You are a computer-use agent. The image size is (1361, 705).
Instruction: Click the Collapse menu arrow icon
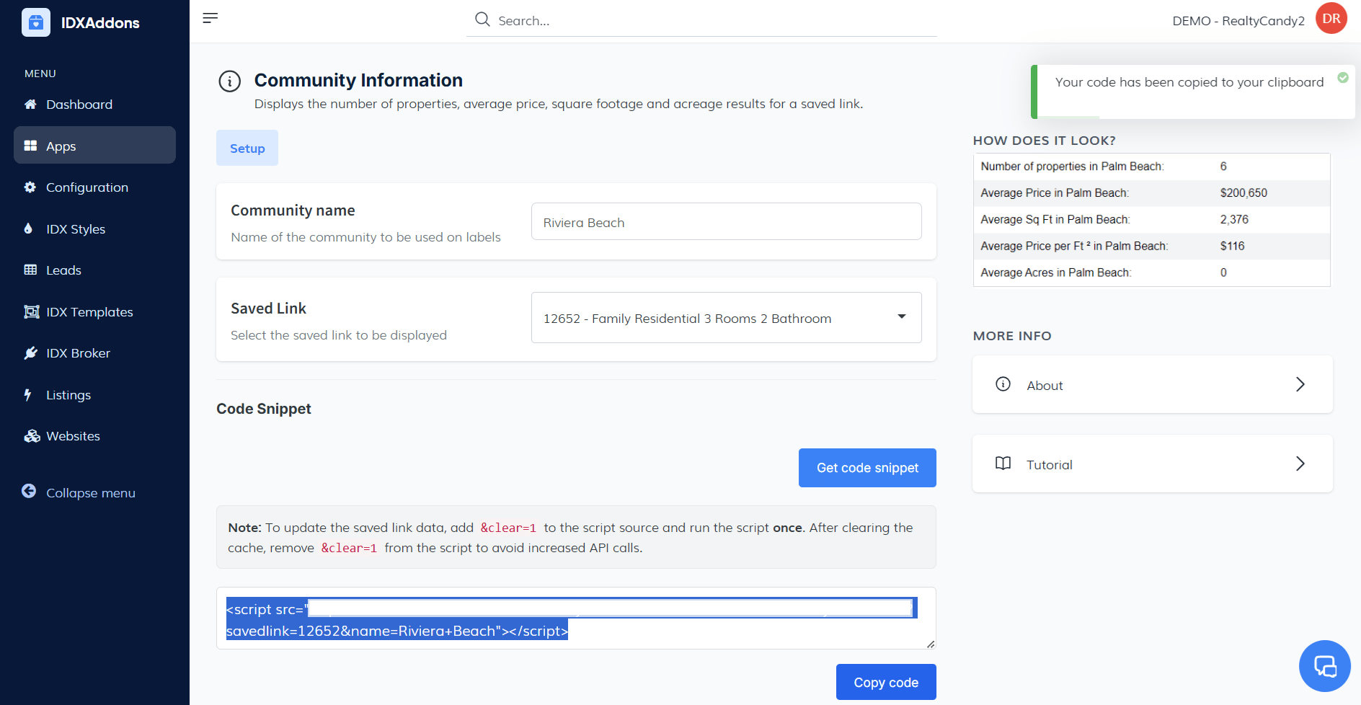tap(29, 491)
